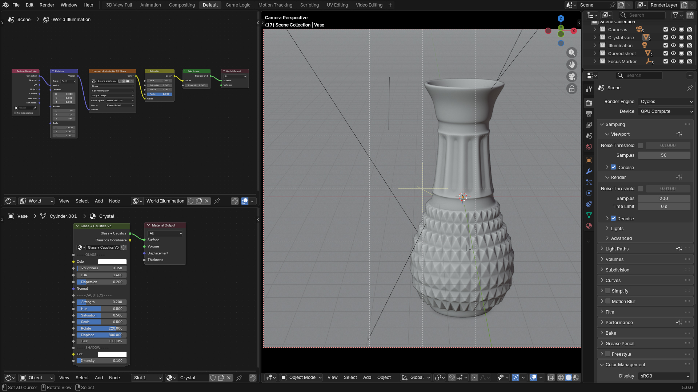Open the Output properties tab icon
This screenshot has height=392, width=698.
coord(589,114)
